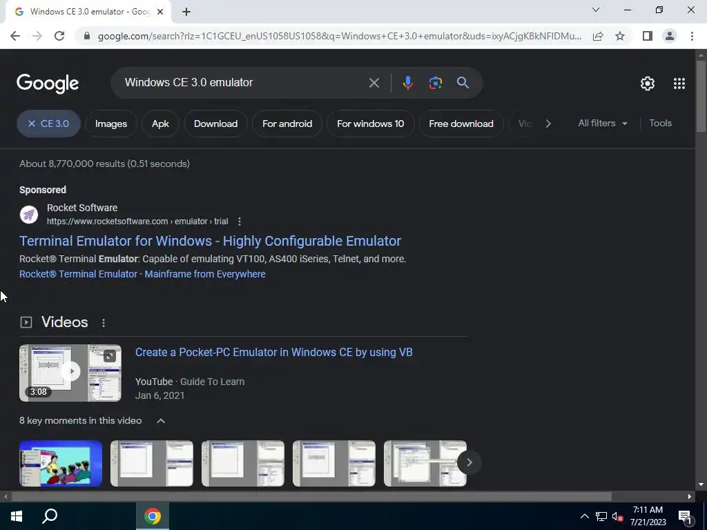707x530 pixels.
Task: Show next key moments arrow
Action: tap(469, 462)
